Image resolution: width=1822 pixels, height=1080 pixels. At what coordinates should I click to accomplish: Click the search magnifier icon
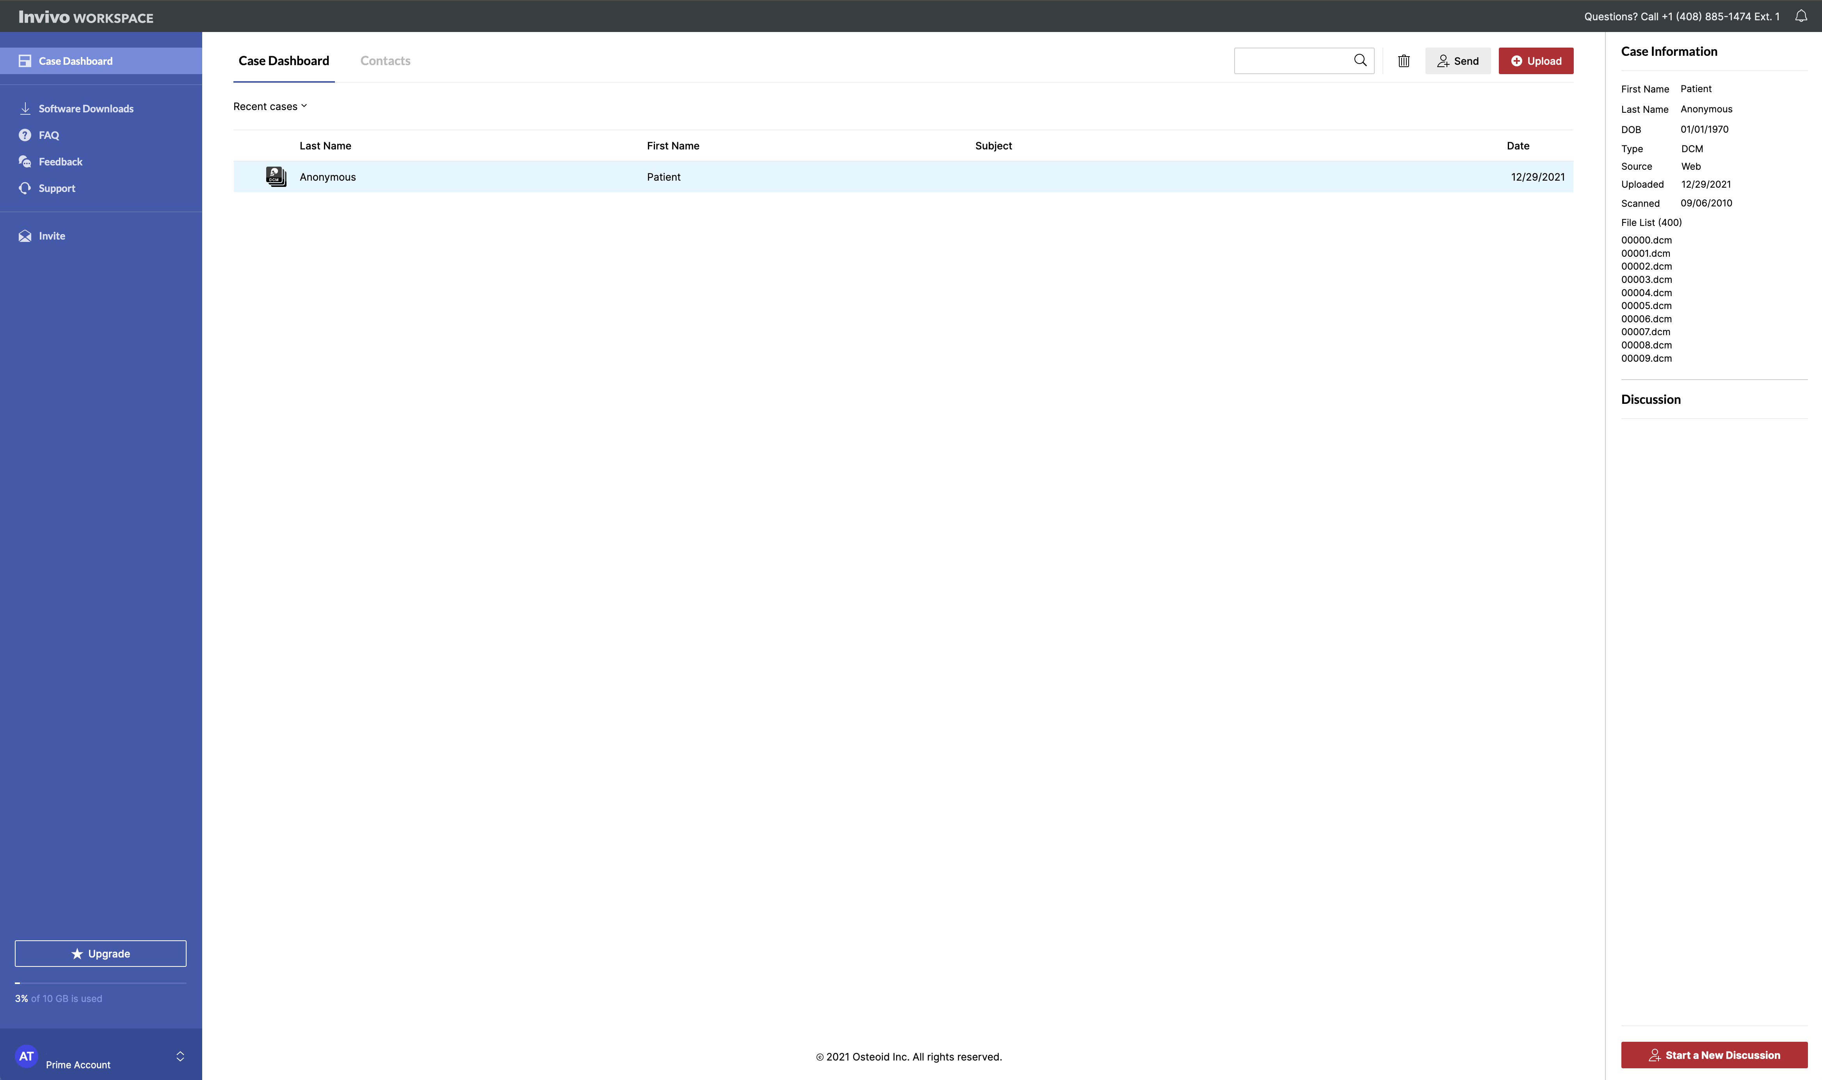point(1361,60)
